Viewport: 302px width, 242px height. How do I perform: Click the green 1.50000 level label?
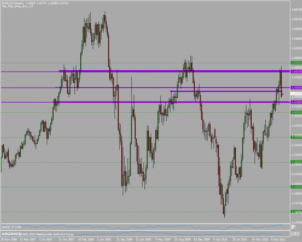296,63
